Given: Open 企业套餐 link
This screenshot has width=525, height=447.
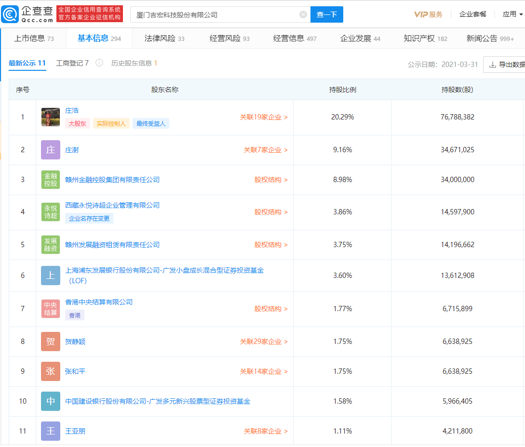Looking at the screenshot, I should (x=473, y=14).
